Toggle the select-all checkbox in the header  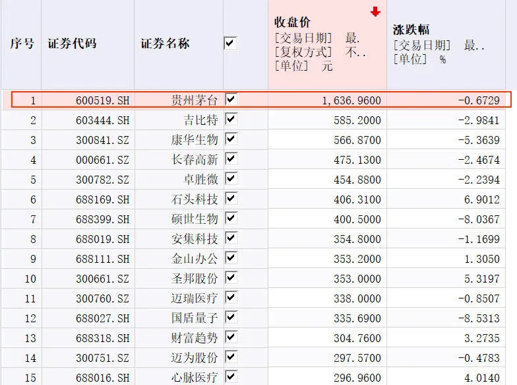[x=230, y=44]
